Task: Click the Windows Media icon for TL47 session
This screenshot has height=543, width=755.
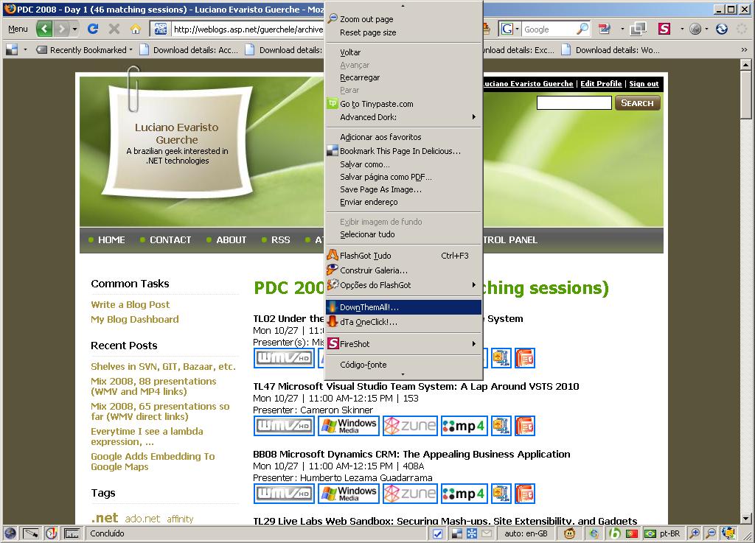Action: pyautogui.click(x=349, y=426)
